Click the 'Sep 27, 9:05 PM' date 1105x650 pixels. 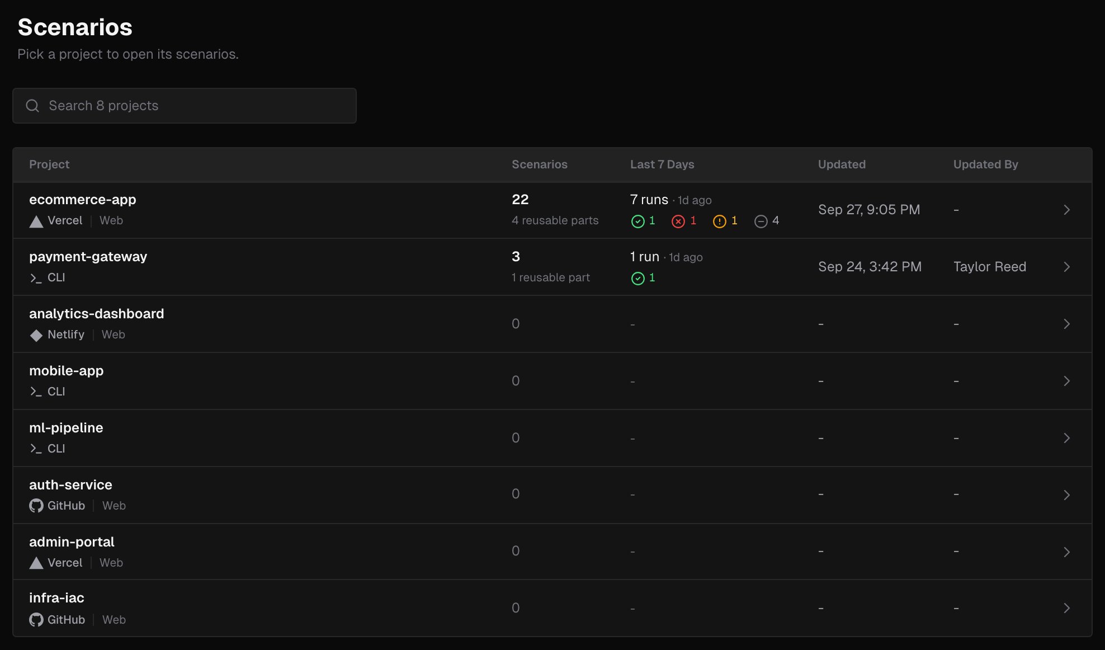click(869, 210)
